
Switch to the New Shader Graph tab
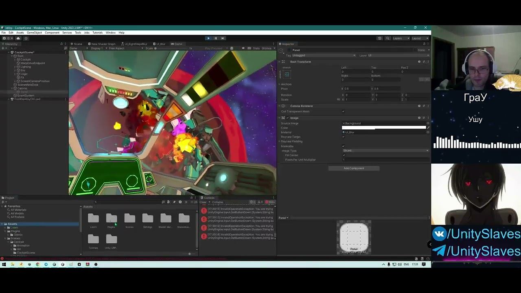tap(103, 44)
